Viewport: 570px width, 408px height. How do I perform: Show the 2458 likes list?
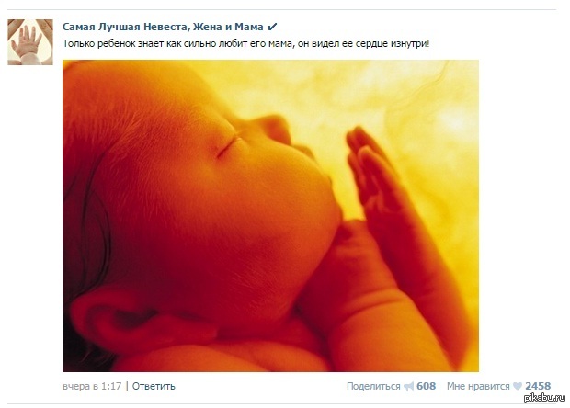[538, 386]
